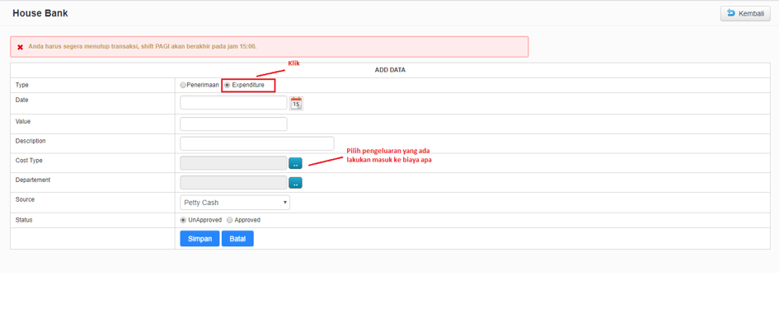Image resolution: width=779 pixels, height=332 pixels.
Task: Set status to UnApproved
Action: click(183, 220)
